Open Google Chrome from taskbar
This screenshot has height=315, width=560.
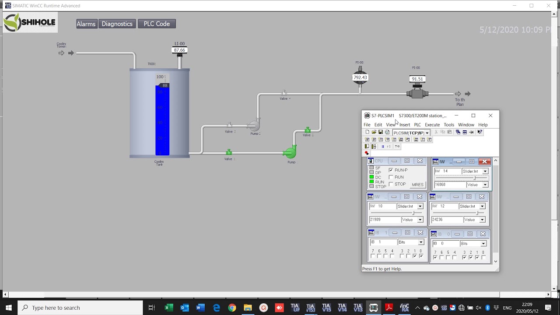[232, 308]
